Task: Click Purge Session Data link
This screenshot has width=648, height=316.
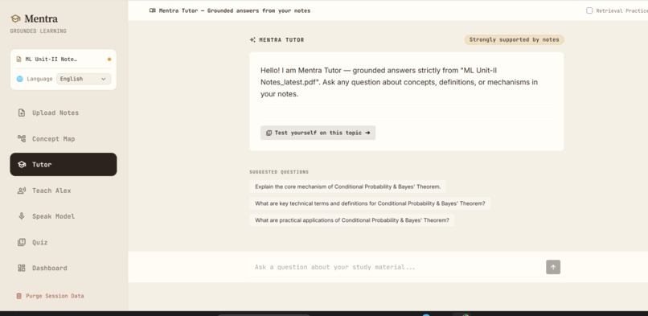Action: (50, 296)
